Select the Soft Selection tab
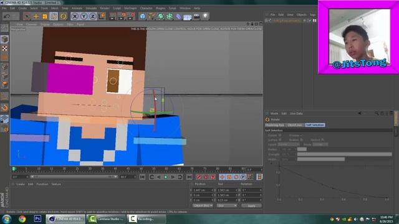 315,125
